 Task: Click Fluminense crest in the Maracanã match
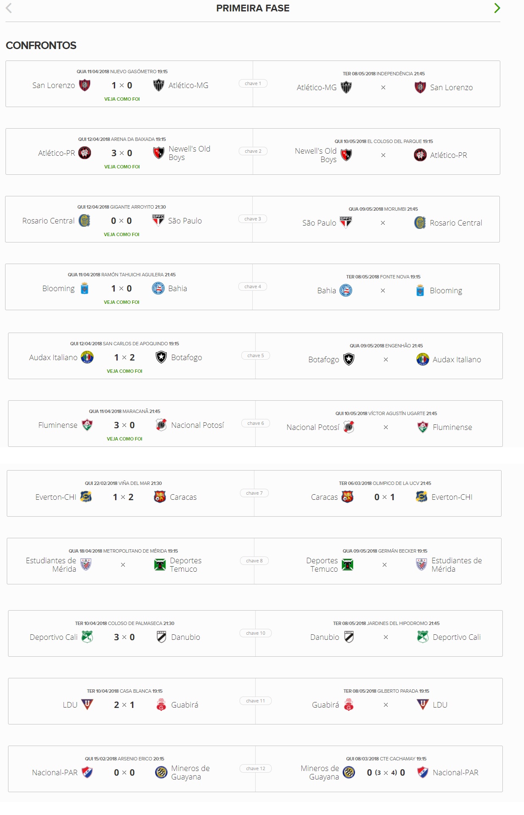tap(87, 425)
